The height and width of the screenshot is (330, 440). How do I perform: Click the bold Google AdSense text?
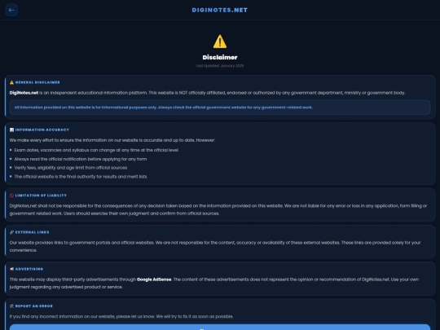coord(154,279)
